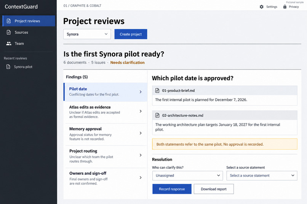Select the Memory approval finding
Viewport: 307px width, 204px height.
(x=106, y=134)
